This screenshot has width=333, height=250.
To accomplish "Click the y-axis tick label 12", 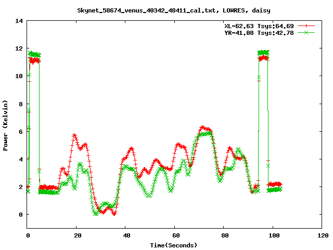I will tap(19, 48).
